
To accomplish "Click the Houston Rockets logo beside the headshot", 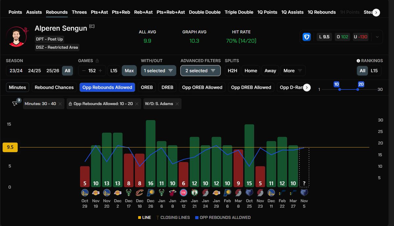I will coord(26,30).
